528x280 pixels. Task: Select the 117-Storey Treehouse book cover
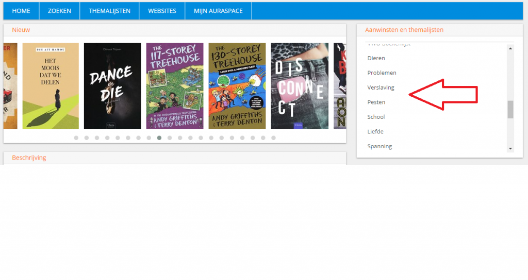tap(175, 86)
